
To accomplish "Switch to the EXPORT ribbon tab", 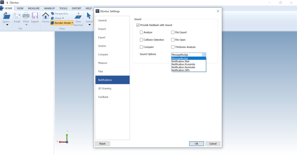I will point(76,8).
